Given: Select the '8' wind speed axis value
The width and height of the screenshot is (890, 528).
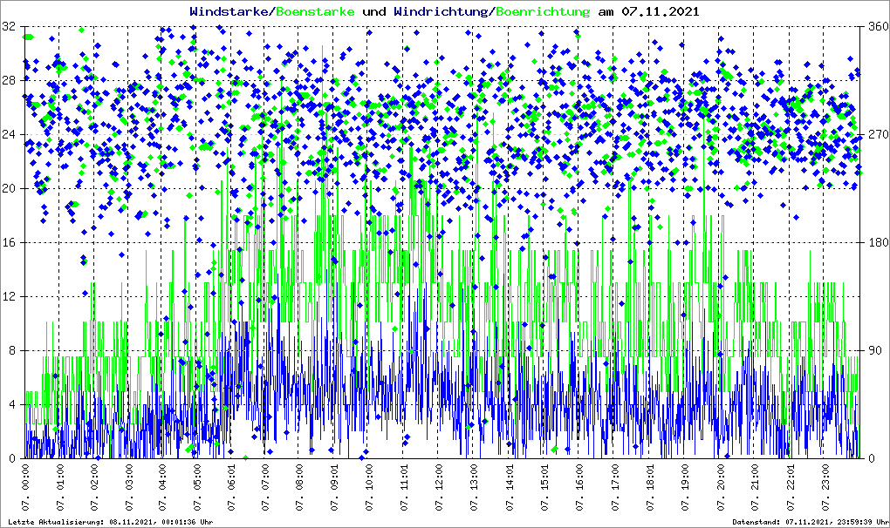Looking at the screenshot, I should click(x=12, y=350).
